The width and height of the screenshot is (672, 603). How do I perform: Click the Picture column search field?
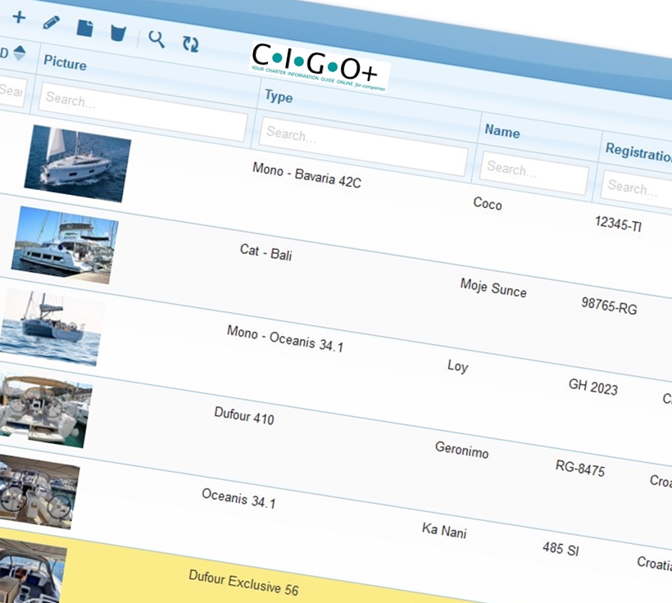point(143,111)
